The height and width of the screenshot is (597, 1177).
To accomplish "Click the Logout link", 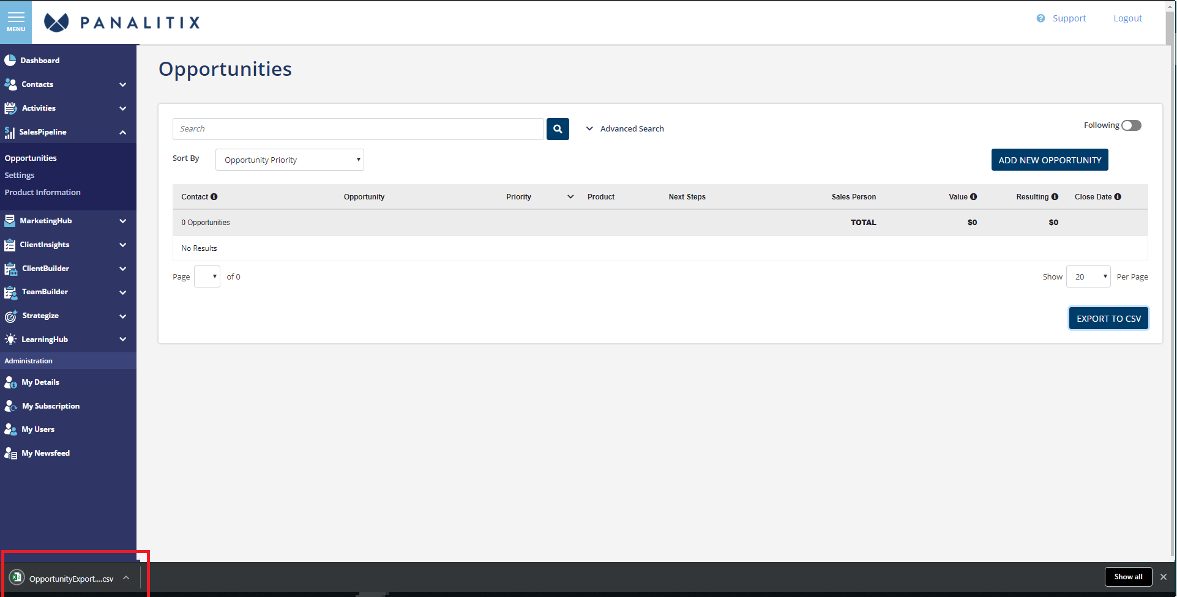I will coord(1127,18).
